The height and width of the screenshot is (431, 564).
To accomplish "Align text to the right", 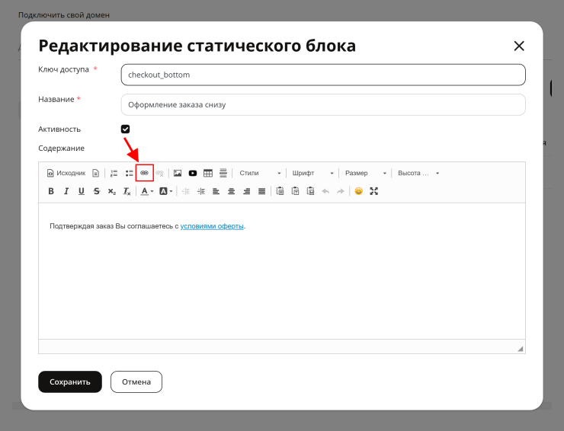I will click(x=246, y=191).
